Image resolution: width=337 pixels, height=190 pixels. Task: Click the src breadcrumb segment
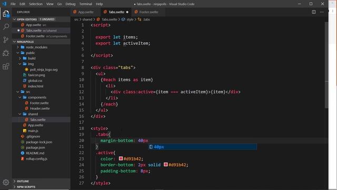(76, 20)
